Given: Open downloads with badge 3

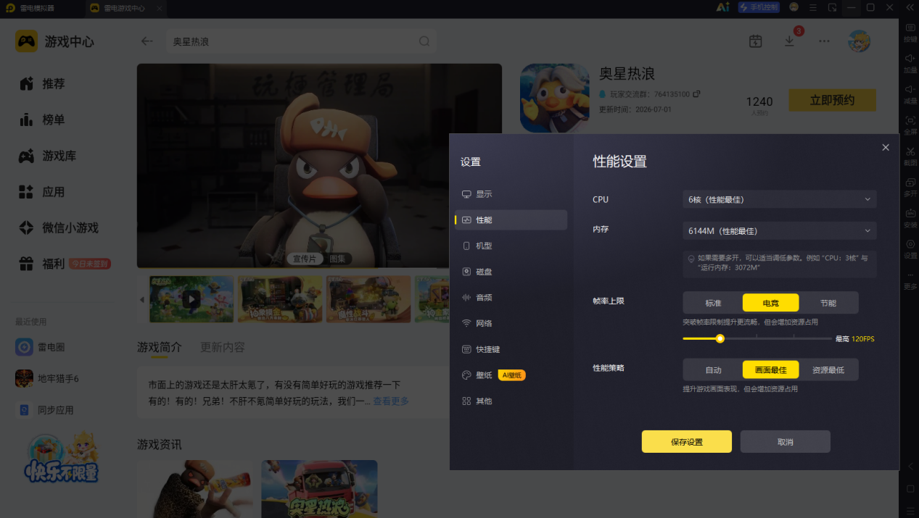Looking at the screenshot, I should tap(790, 41).
